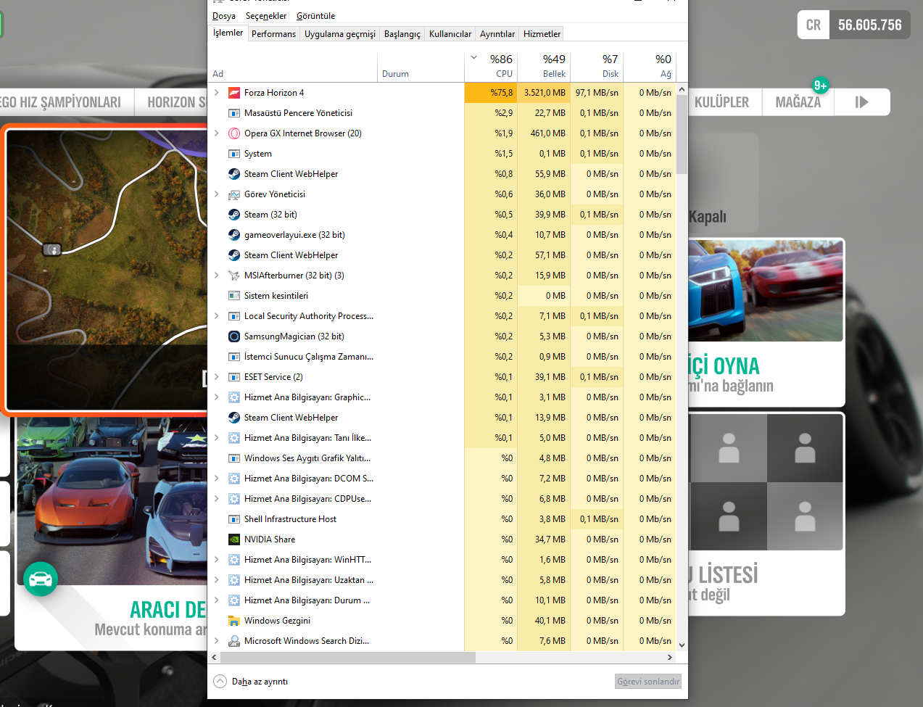Image resolution: width=923 pixels, height=707 pixels.
Task: Switch to the Uygulama geçmişi tab
Action: coord(340,34)
